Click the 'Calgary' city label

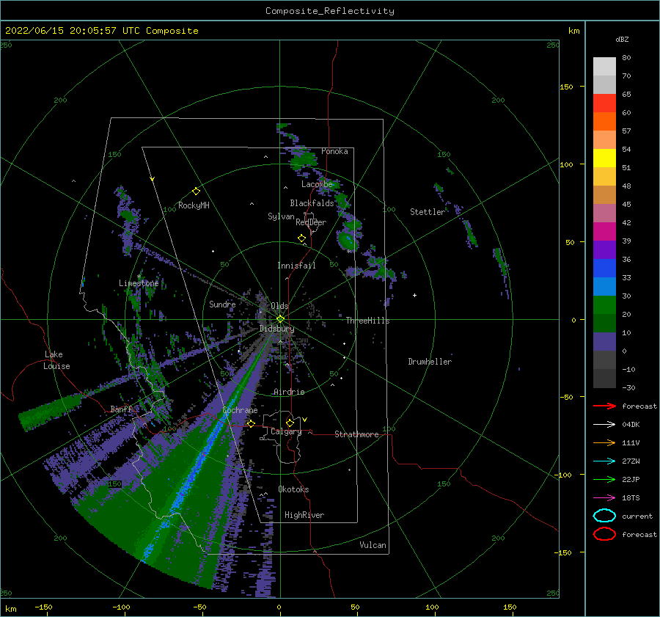[x=286, y=431]
